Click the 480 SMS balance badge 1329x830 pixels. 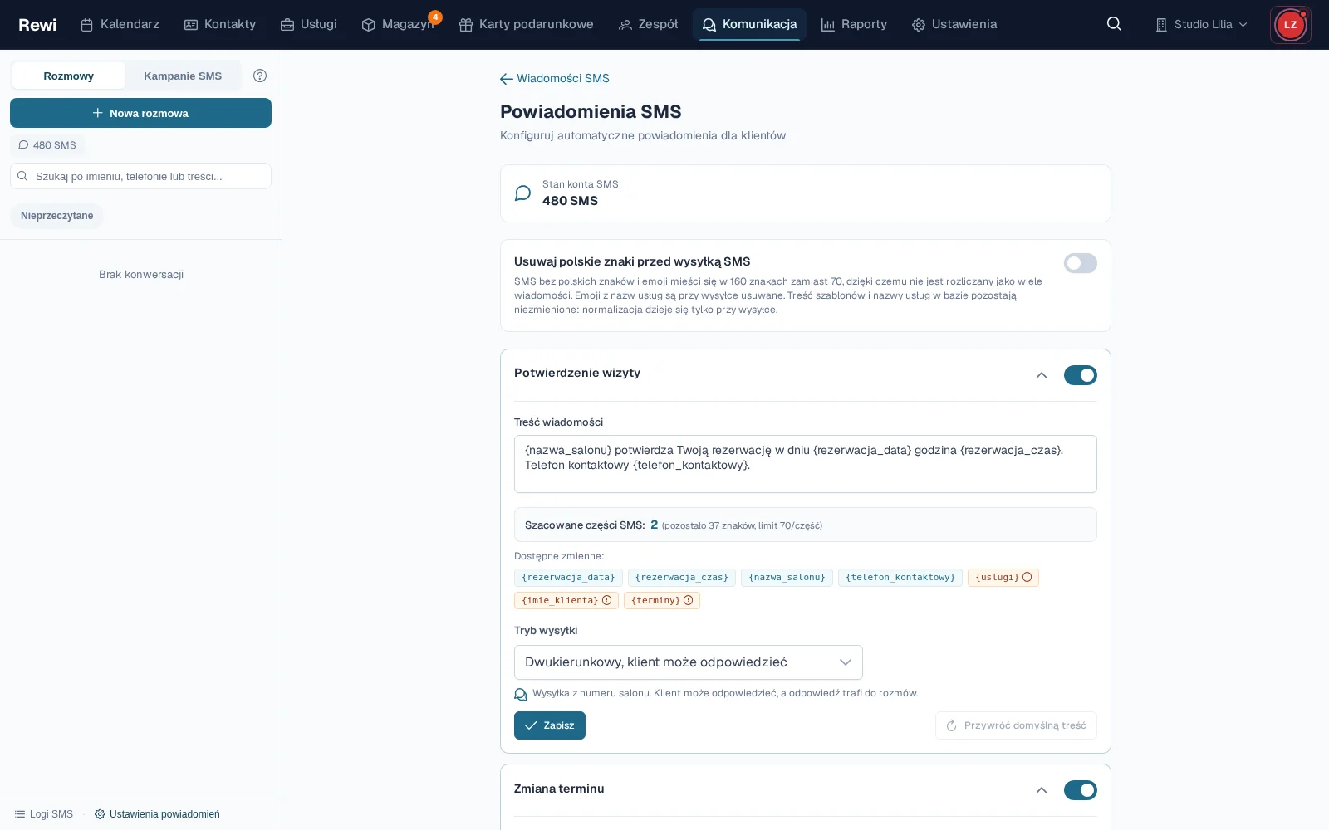click(47, 144)
